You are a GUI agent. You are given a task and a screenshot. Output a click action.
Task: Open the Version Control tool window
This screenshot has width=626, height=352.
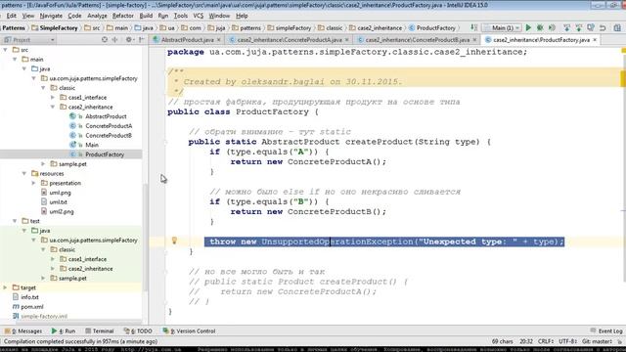[189, 331]
